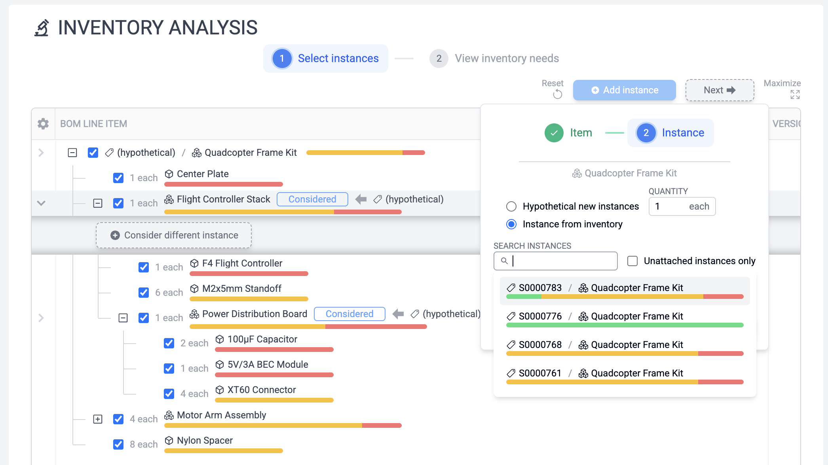Collapse the Quadcopter Frame Kit tree node
828x465 pixels.
tap(72, 153)
